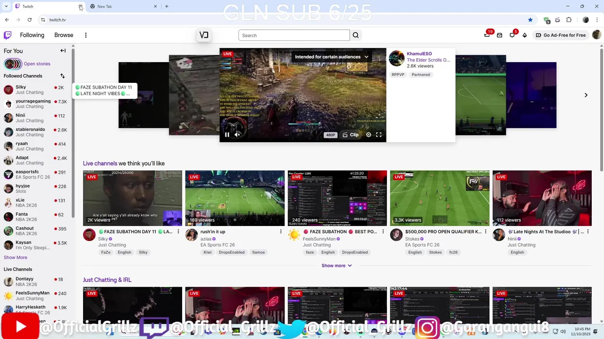Unmute the featured stream volume icon
The image size is (604, 339).
click(237, 135)
